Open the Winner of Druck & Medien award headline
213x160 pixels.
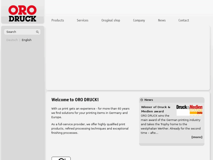pyautogui.click(x=156, y=109)
